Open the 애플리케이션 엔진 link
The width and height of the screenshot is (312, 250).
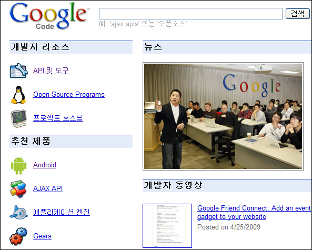click(x=62, y=212)
